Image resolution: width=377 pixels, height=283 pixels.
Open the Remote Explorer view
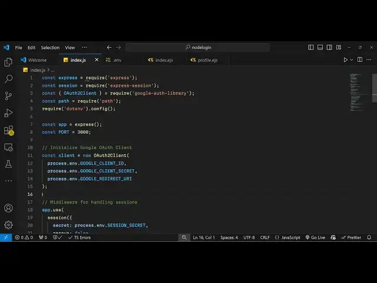pos(8,147)
